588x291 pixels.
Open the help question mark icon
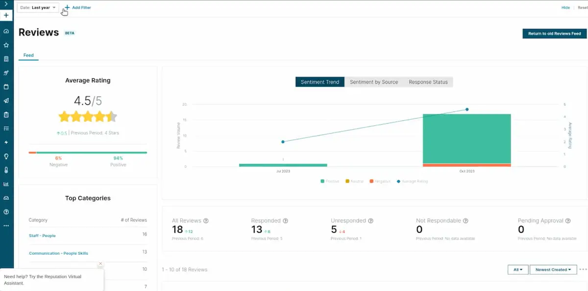pos(6,212)
